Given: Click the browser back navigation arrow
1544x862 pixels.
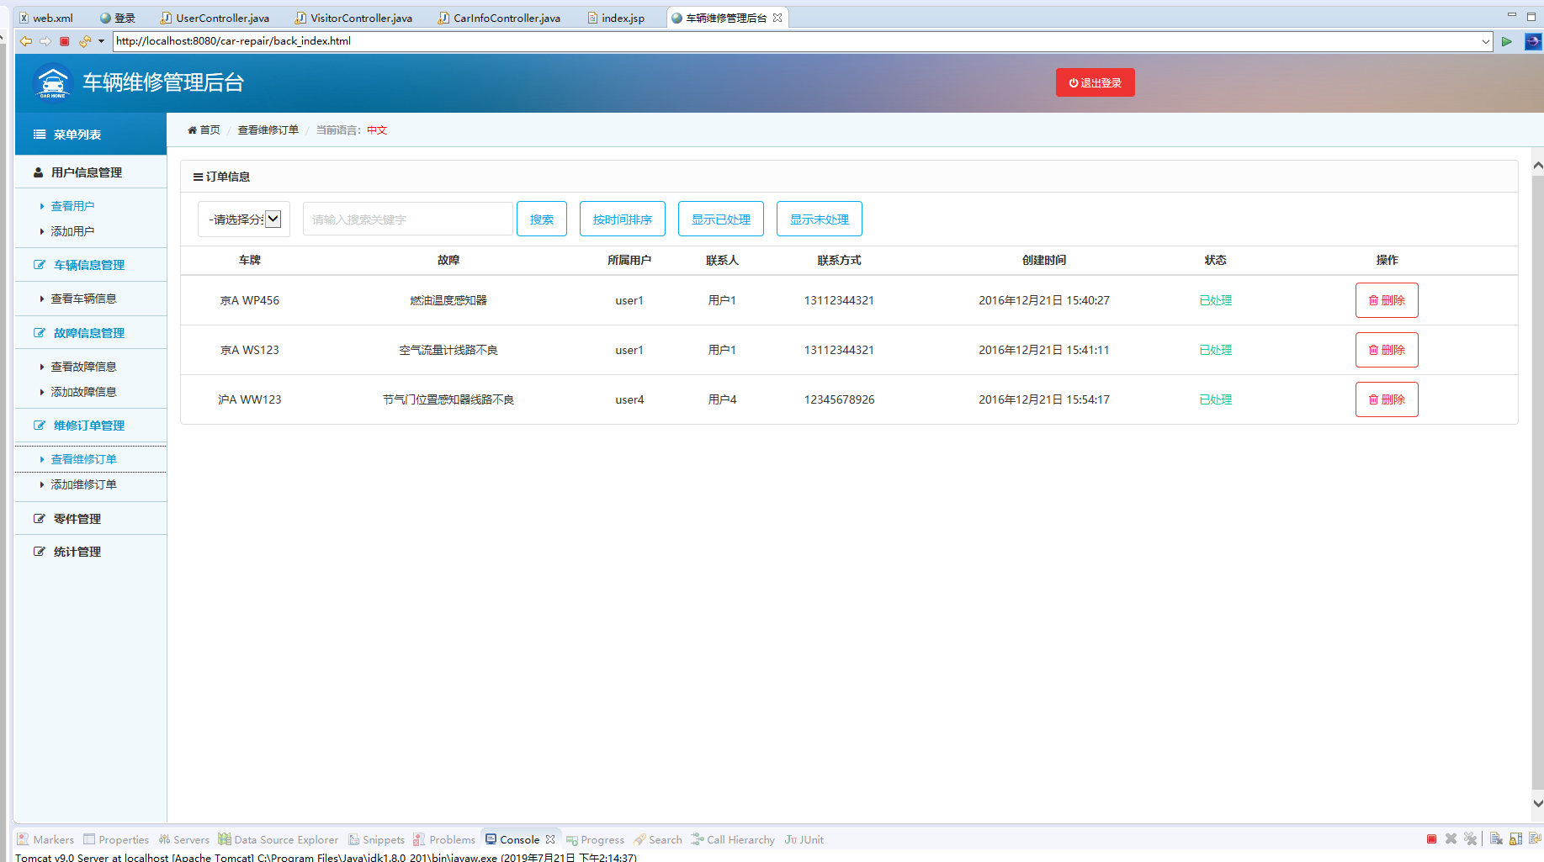Looking at the screenshot, I should tap(25, 40).
